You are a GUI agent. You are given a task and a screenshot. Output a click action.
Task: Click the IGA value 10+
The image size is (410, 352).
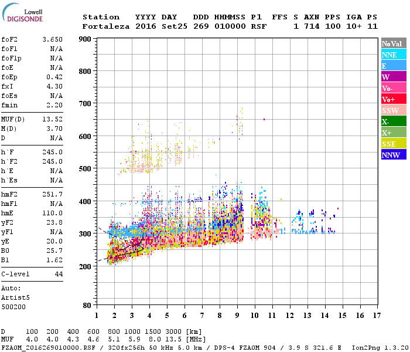pos(354,26)
